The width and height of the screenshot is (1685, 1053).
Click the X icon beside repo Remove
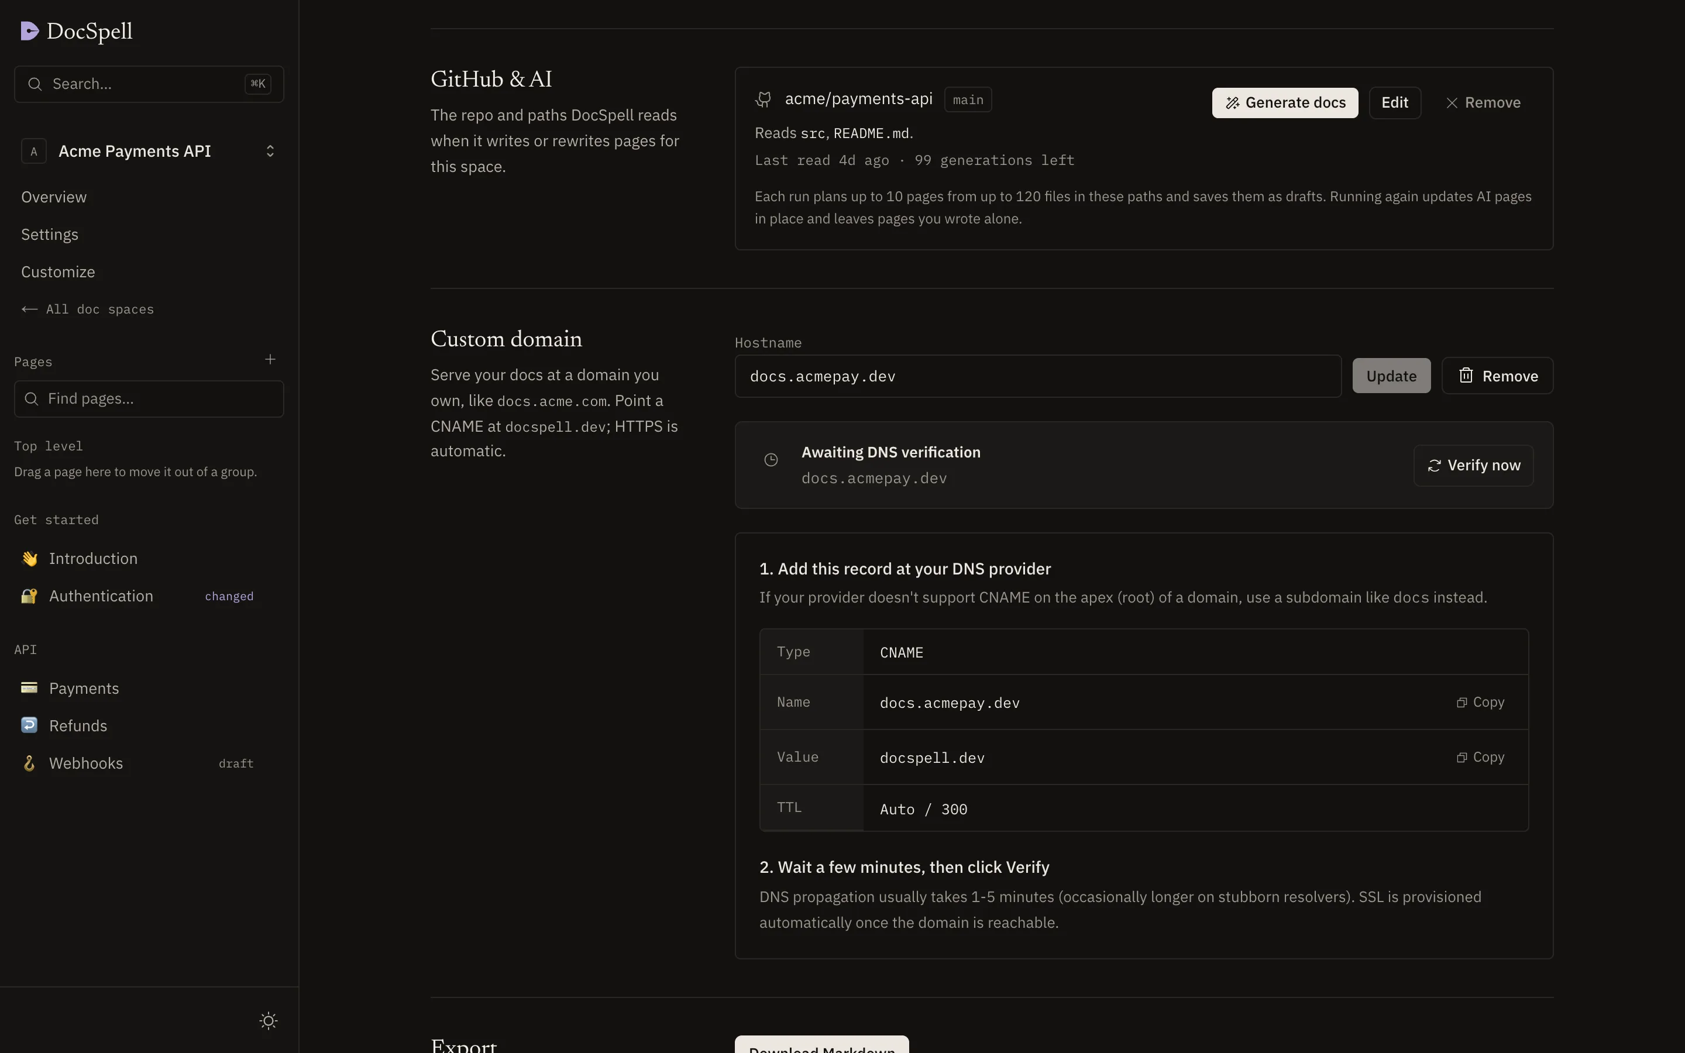(x=1452, y=103)
